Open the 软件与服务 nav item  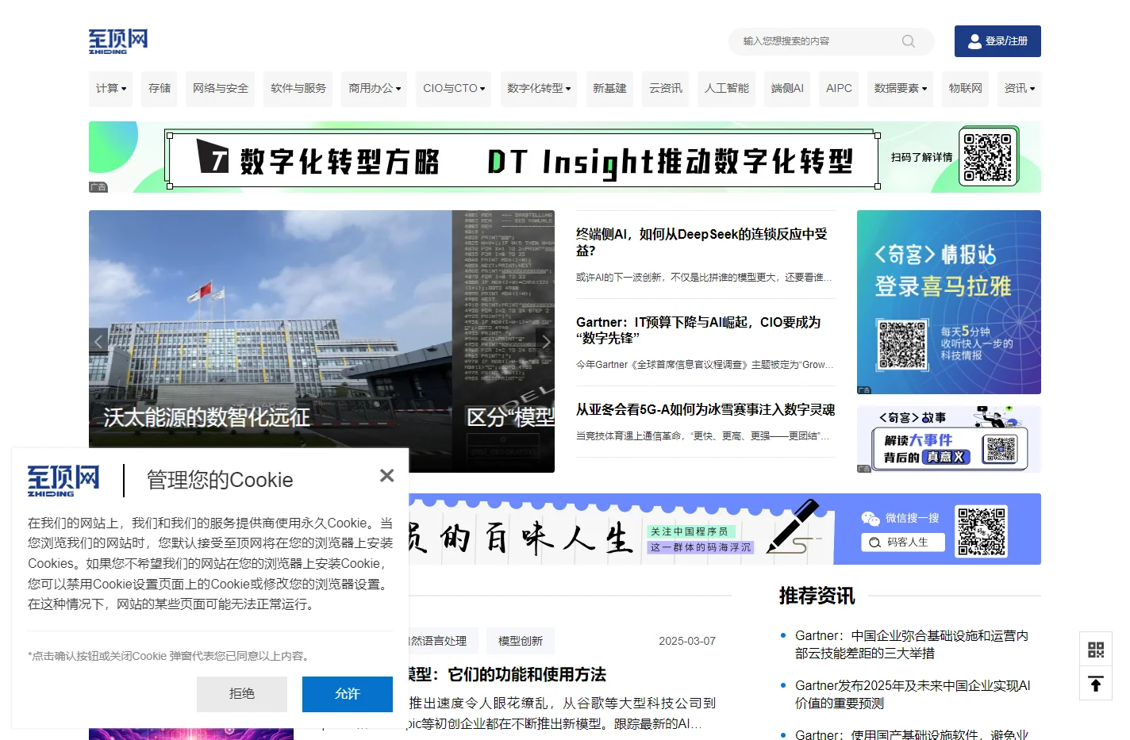(298, 89)
